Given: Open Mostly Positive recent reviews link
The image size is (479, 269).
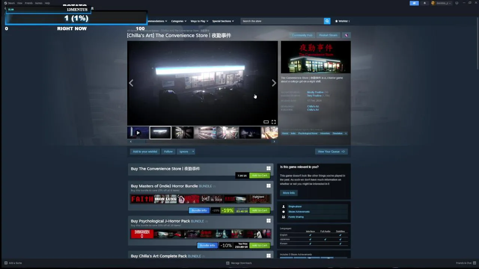Looking at the screenshot, I should tap(315, 92).
